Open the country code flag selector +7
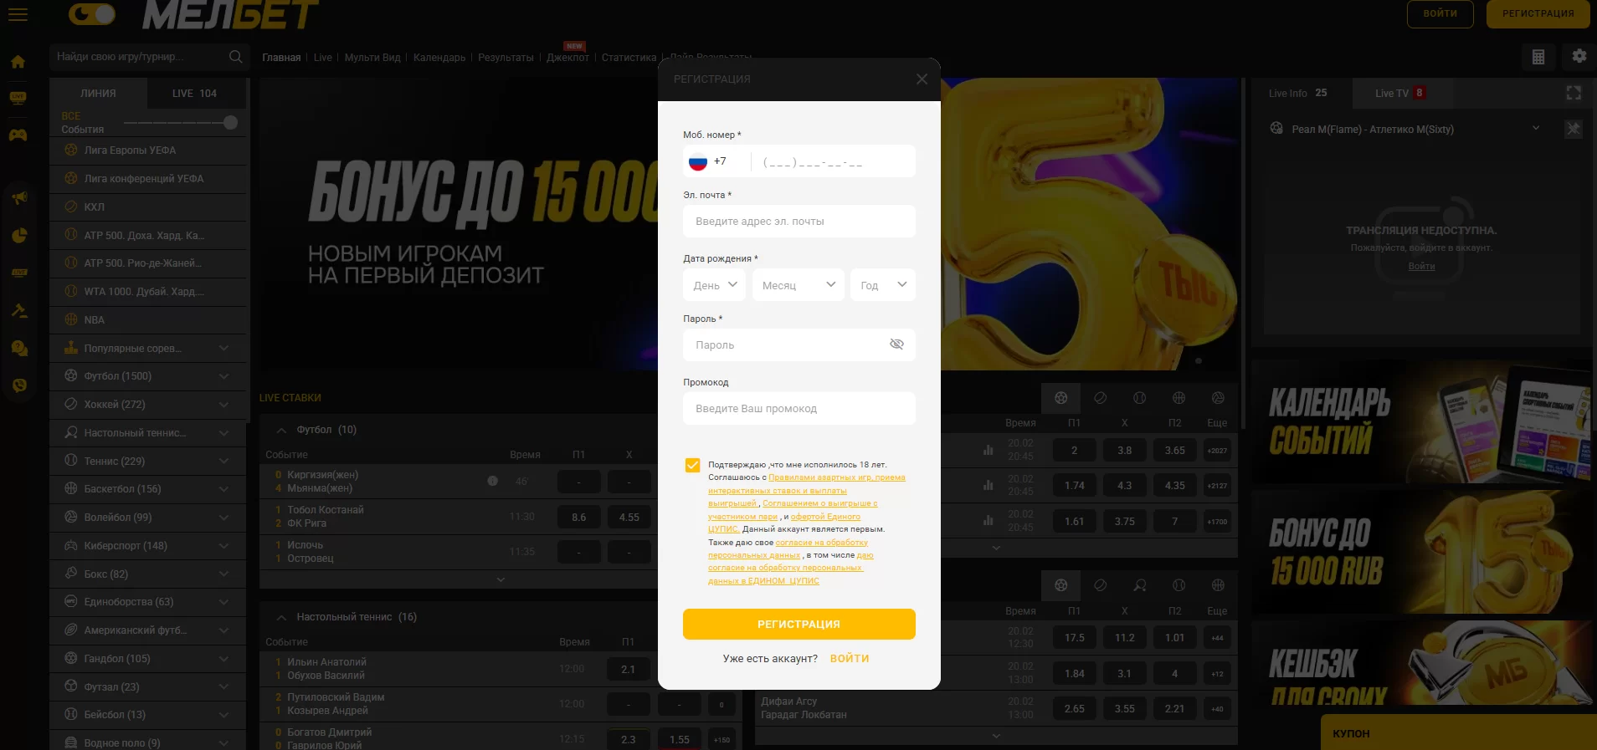1597x750 pixels. point(716,161)
